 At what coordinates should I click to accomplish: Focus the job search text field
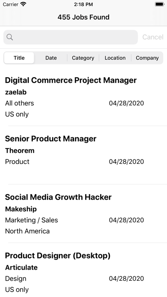click(x=71, y=37)
